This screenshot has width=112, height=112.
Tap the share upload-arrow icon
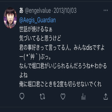tap(106, 97)
